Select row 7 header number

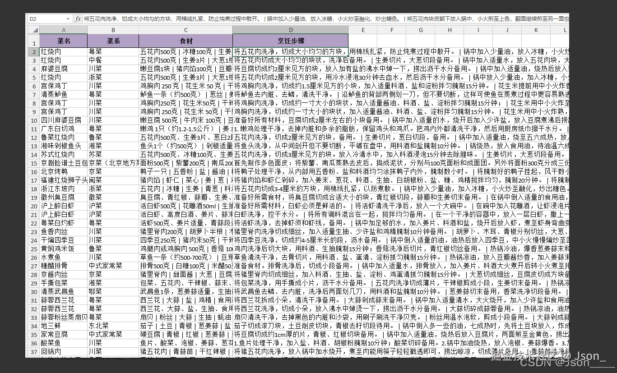[35, 94]
